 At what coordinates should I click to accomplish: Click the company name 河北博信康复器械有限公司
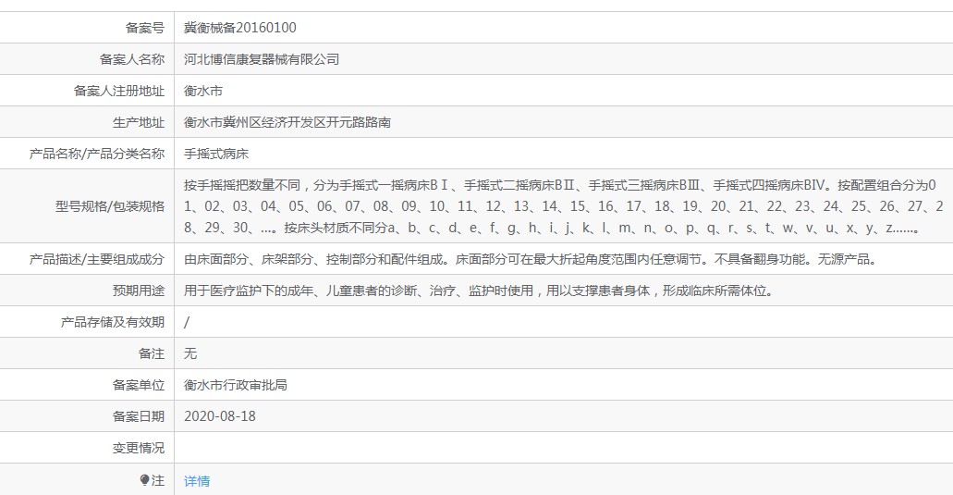(x=262, y=59)
